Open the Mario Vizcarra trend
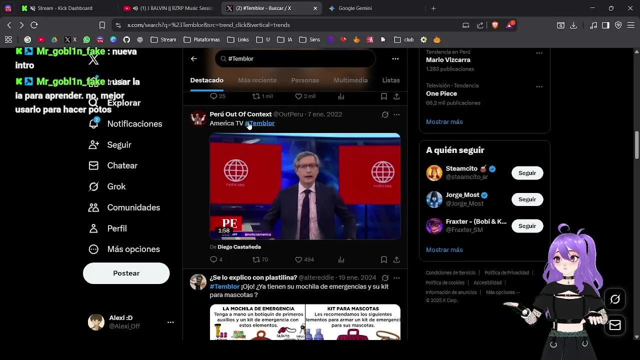 coord(448,60)
